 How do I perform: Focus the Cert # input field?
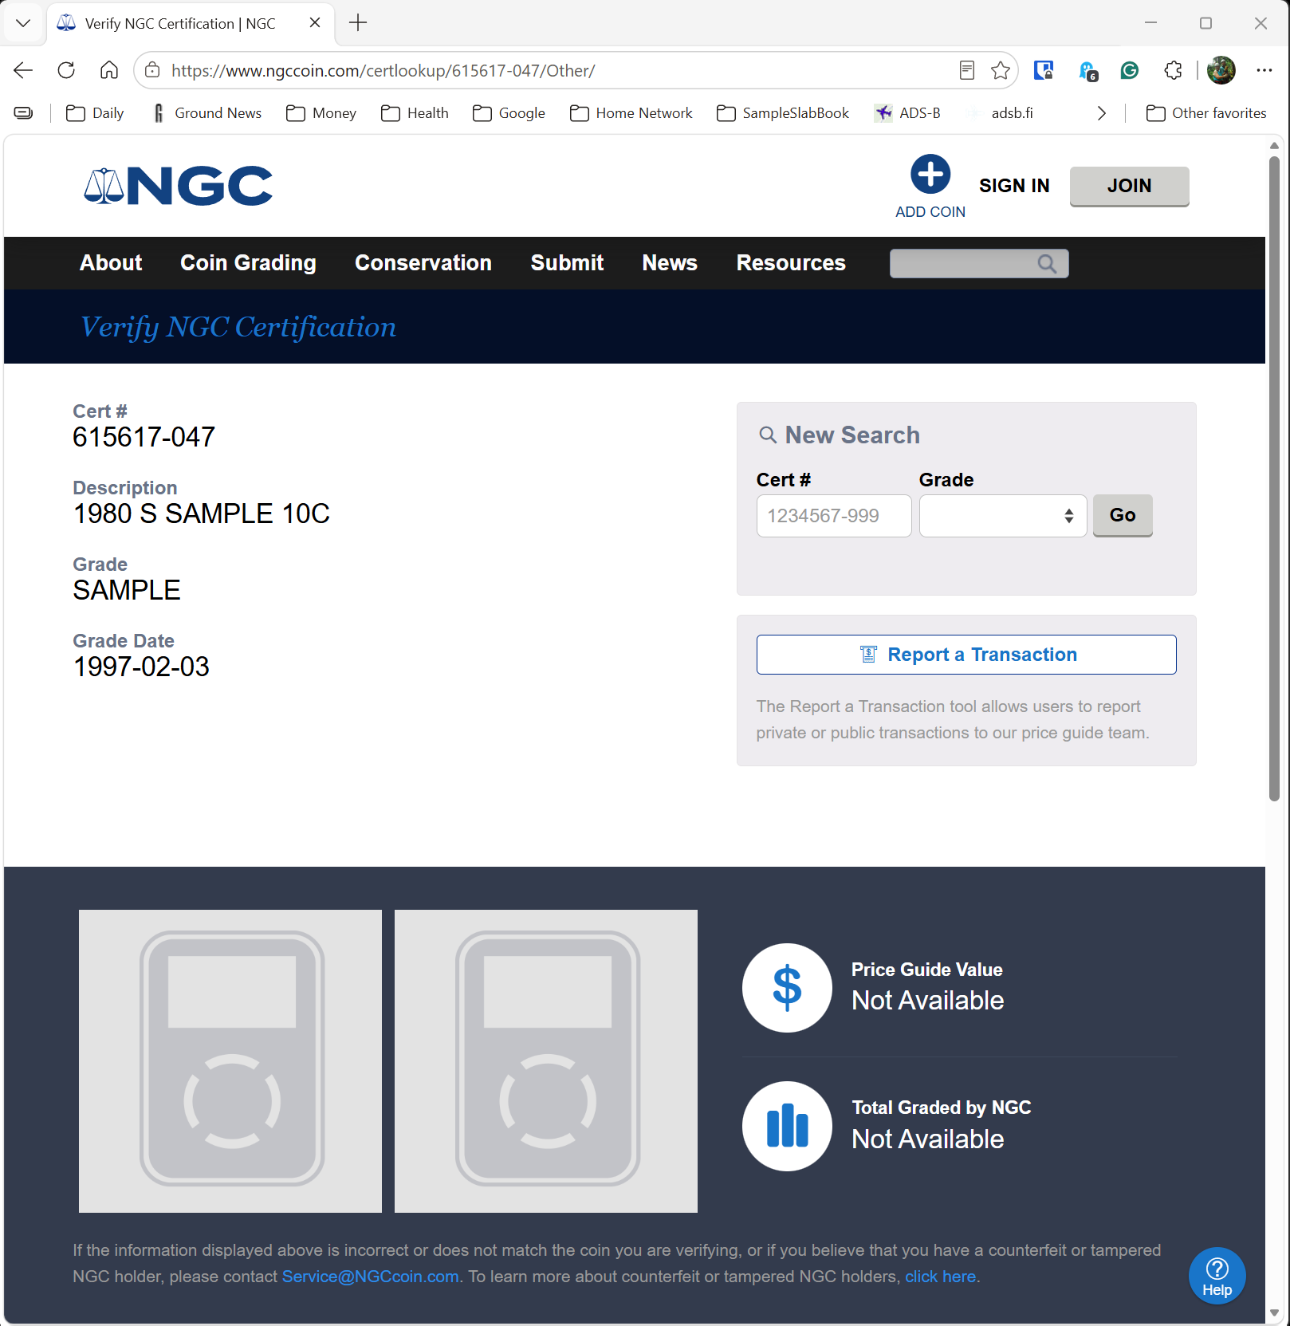tap(834, 516)
